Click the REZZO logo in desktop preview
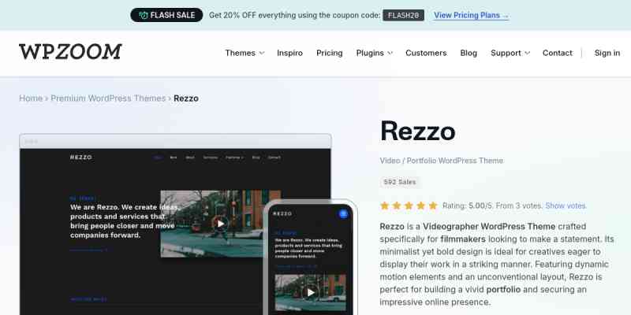Screen dimensions: 631x315 tap(81, 157)
